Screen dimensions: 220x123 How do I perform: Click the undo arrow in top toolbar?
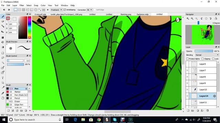[4, 10]
